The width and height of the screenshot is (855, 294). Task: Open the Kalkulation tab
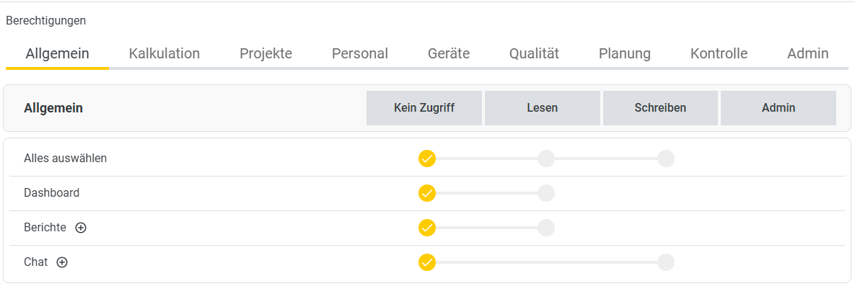(164, 54)
